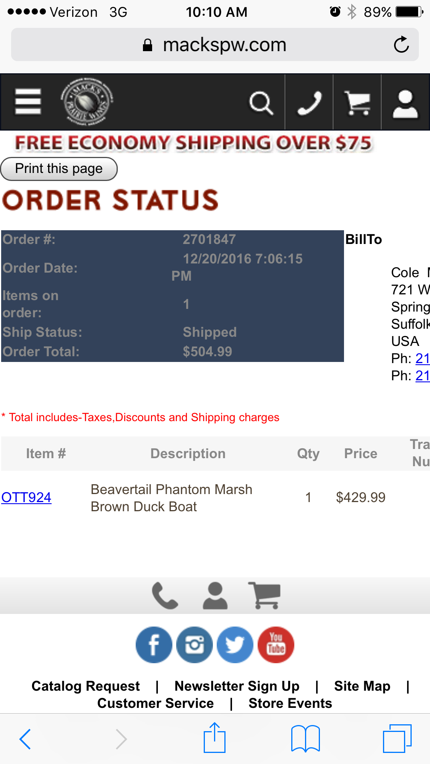Open search with magnifying glass icon
The height and width of the screenshot is (764, 430).
261,103
